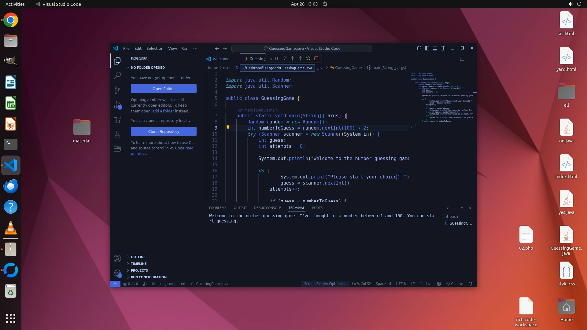Open the new terminal dropdown arrow

pos(448,208)
